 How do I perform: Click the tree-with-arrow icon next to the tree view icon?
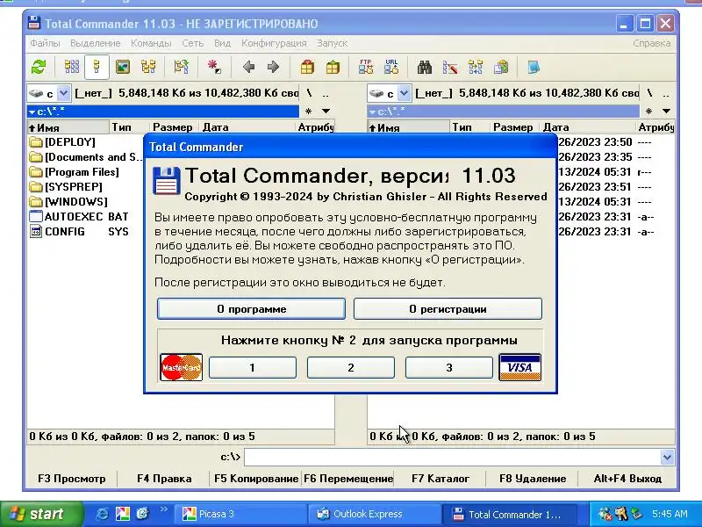182,68
